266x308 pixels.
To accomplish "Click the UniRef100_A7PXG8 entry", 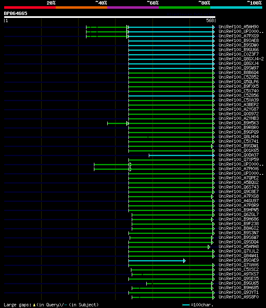I will [239, 196].
